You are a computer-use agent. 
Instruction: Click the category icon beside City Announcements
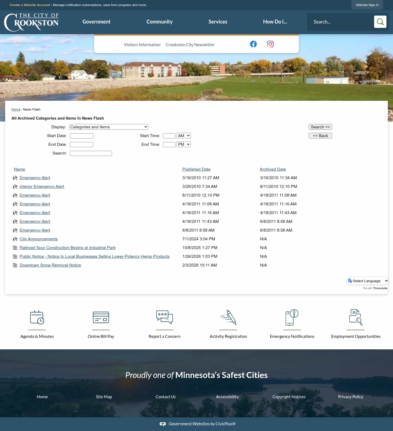click(15, 239)
